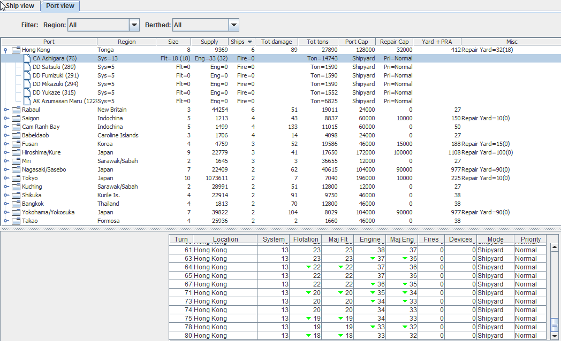The height and width of the screenshot is (341, 561).
Task: Click the Tokyo port folder icon
Action: 15,178
